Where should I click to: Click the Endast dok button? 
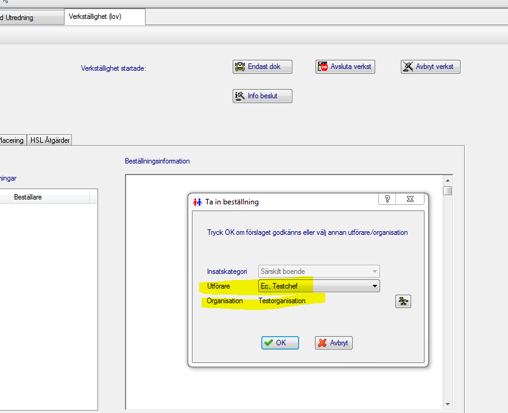pos(262,67)
